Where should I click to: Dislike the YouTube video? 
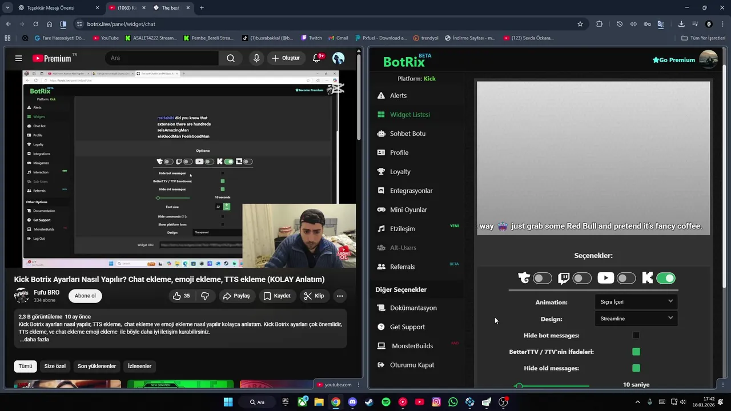point(205,296)
